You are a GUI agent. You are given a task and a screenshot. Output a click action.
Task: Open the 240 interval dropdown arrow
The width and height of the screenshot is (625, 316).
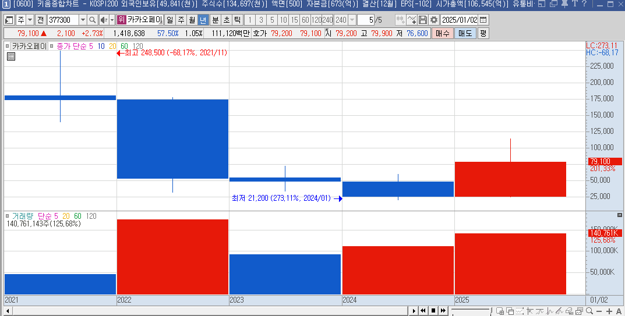tap(352, 20)
